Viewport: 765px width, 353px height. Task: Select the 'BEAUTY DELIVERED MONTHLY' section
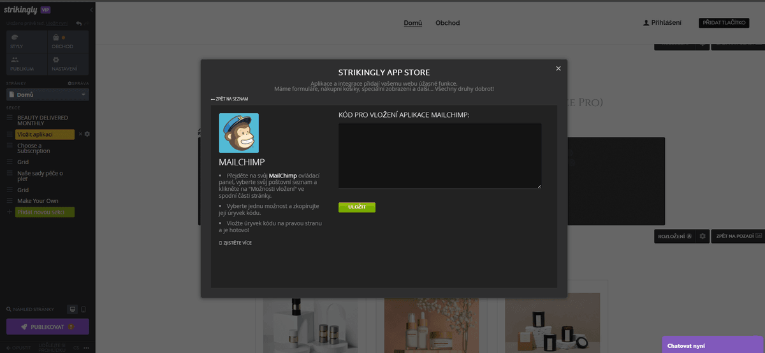click(x=42, y=120)
